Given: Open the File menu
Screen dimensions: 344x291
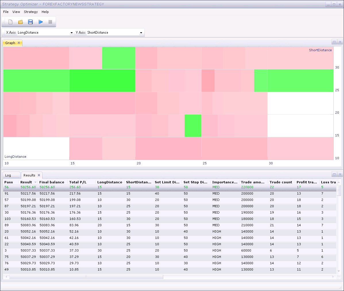Looking at the screenshot, I should (x=6, y=12).
